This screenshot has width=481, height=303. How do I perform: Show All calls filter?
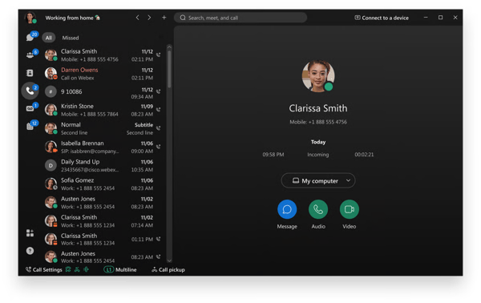[48, 38]
